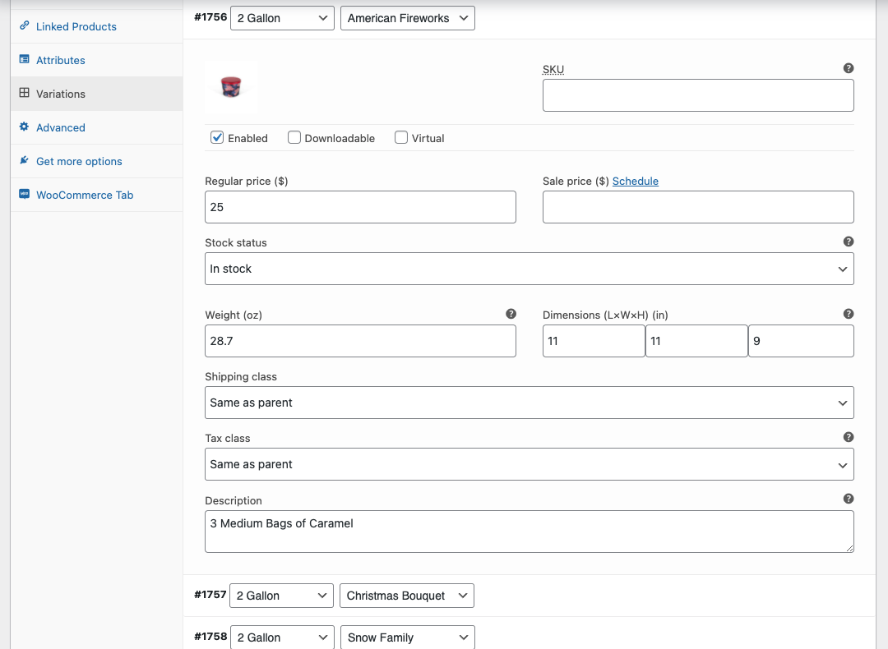
Task: Open the Dimensions help icon
Action: 849,314
